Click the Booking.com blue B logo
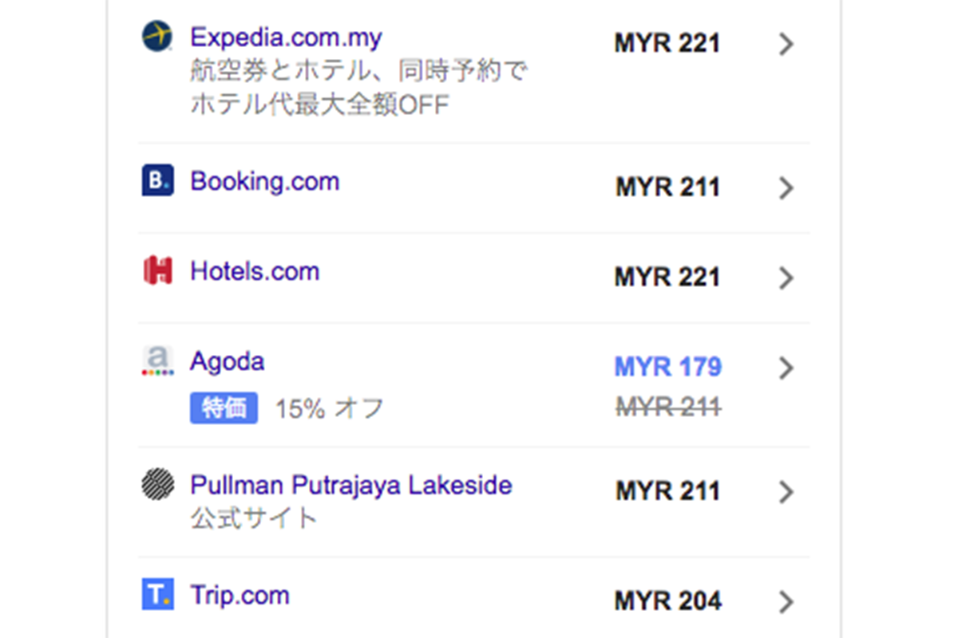This screenshot has height=638, width=958. [x=157, y=180]
